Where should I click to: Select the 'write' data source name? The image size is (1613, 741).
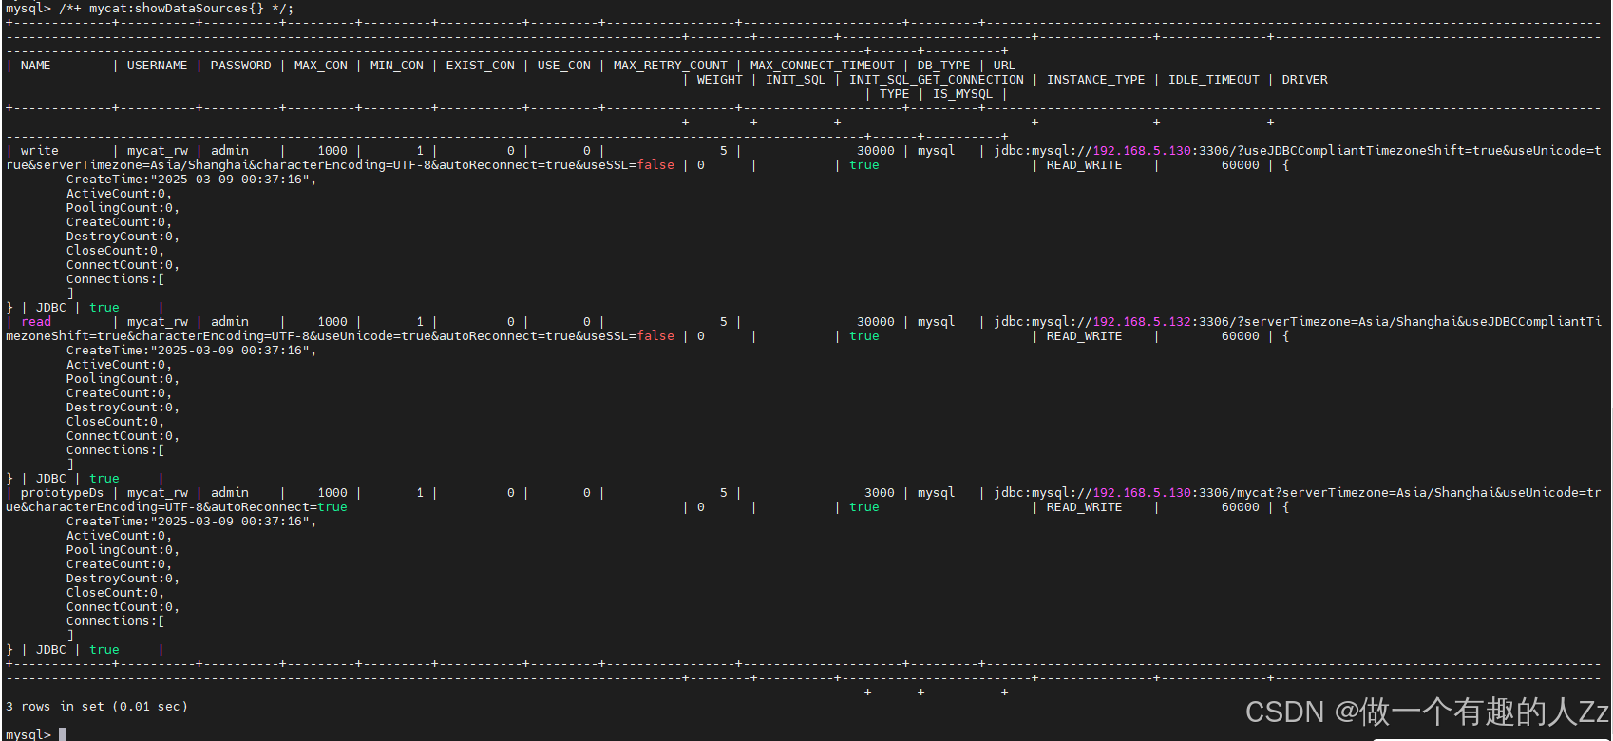pos(39,151)
